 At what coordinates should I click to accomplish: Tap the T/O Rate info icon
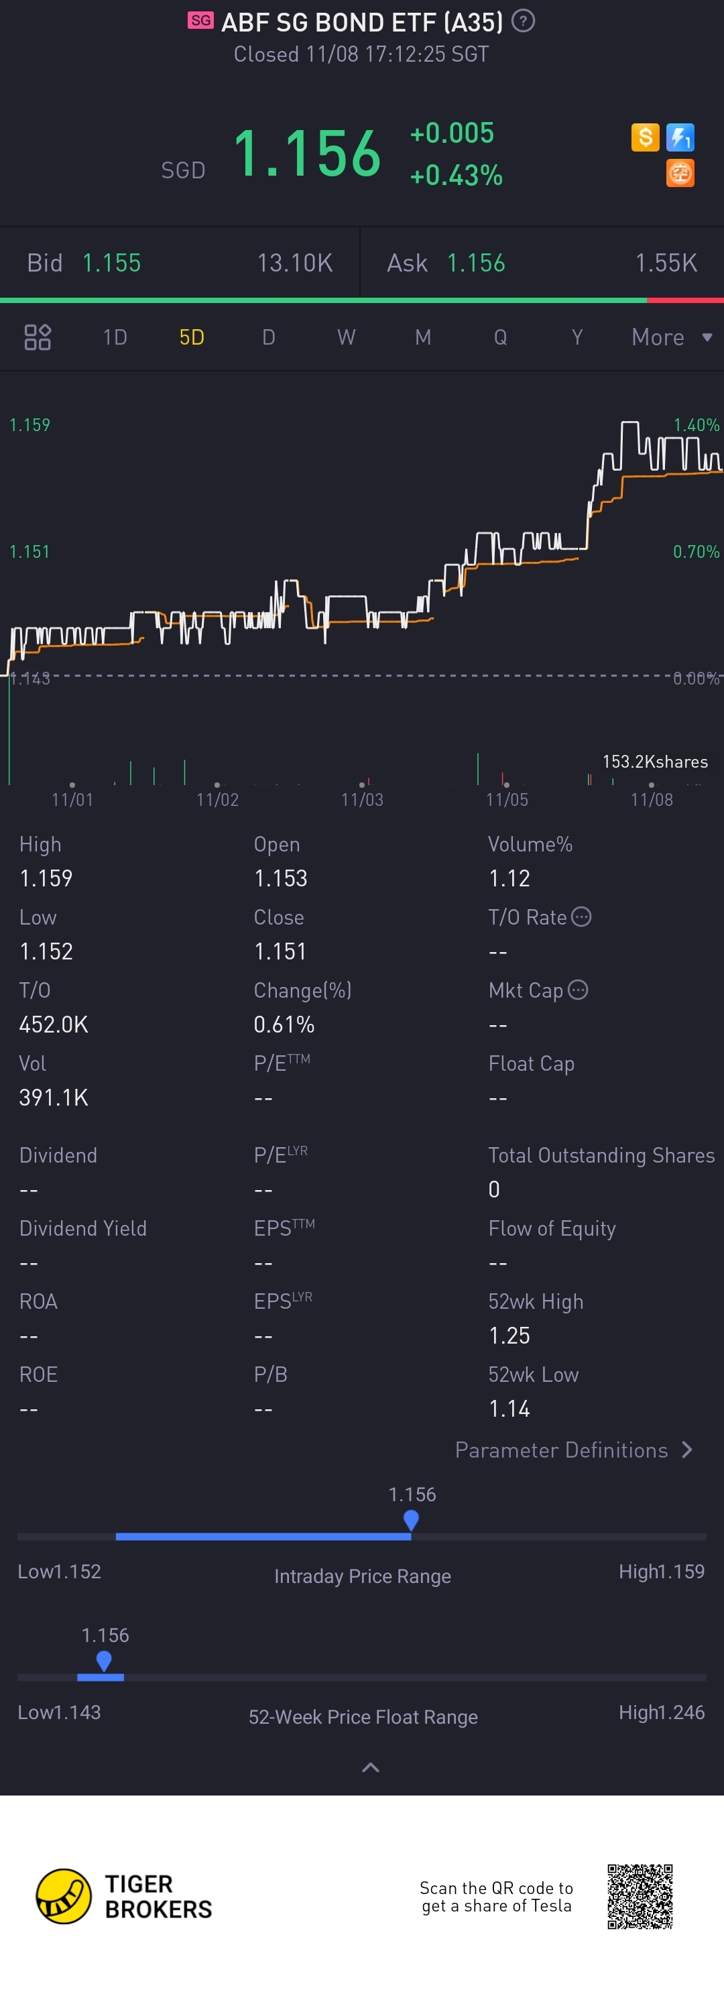[x=581, y=917]
